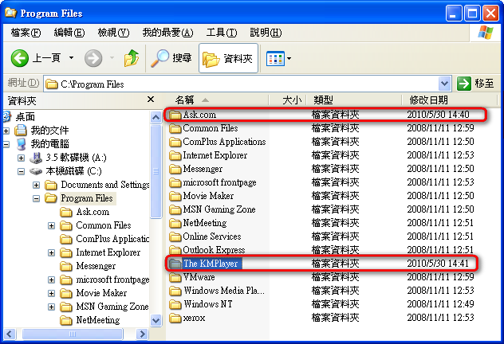
Task: Select the Ask.com folder icon in file list
Action: (175, 115)
